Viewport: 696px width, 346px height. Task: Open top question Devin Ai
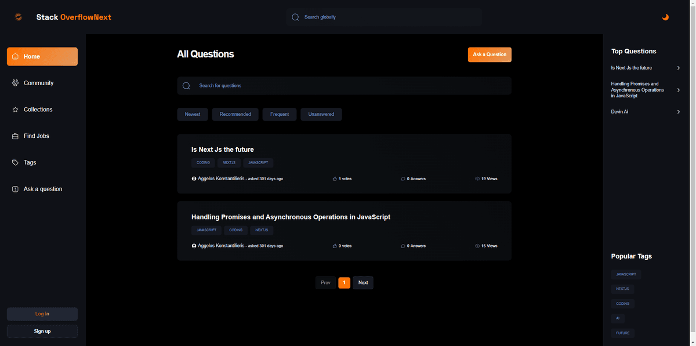coord(619,111)
